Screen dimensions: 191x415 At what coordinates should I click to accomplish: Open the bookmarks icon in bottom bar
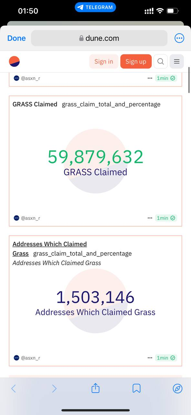click(136, 388)
